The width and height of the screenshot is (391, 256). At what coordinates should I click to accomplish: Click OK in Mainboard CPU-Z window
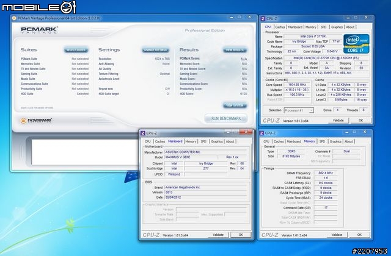tap(241, 235)
